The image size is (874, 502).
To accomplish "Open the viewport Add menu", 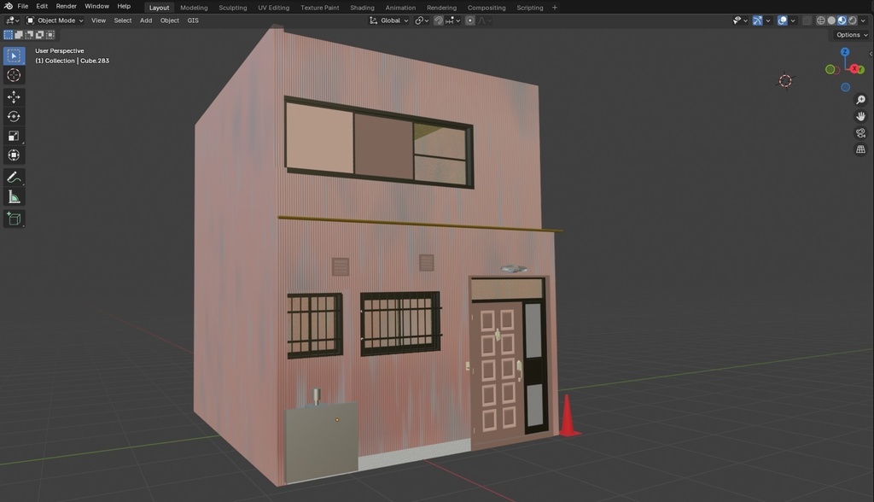I will 146,20.
